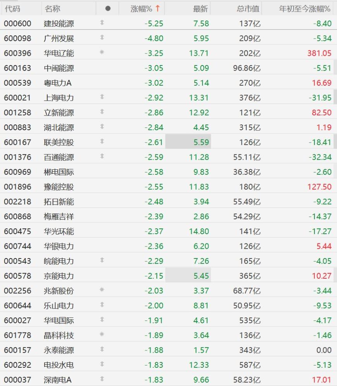Click year-to-date value 0.00 of 永泰能源

tap(324, 350)
